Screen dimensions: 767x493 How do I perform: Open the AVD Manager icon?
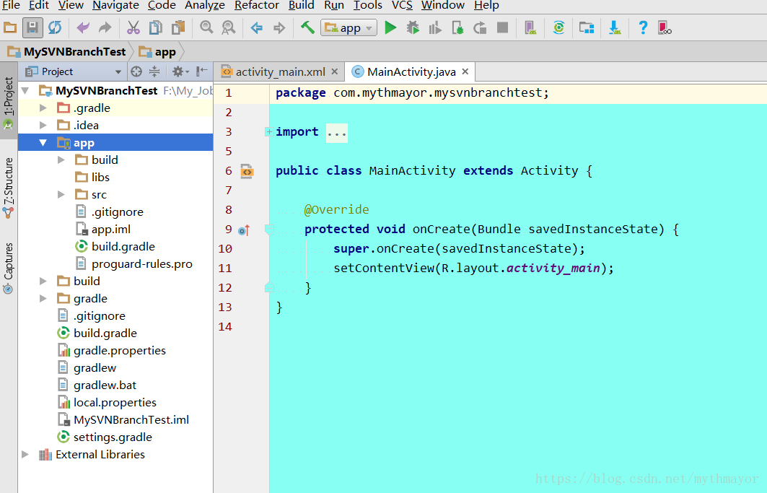(530, 27)
